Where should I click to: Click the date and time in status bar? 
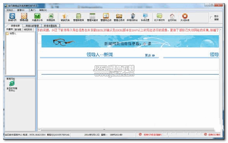103,135
